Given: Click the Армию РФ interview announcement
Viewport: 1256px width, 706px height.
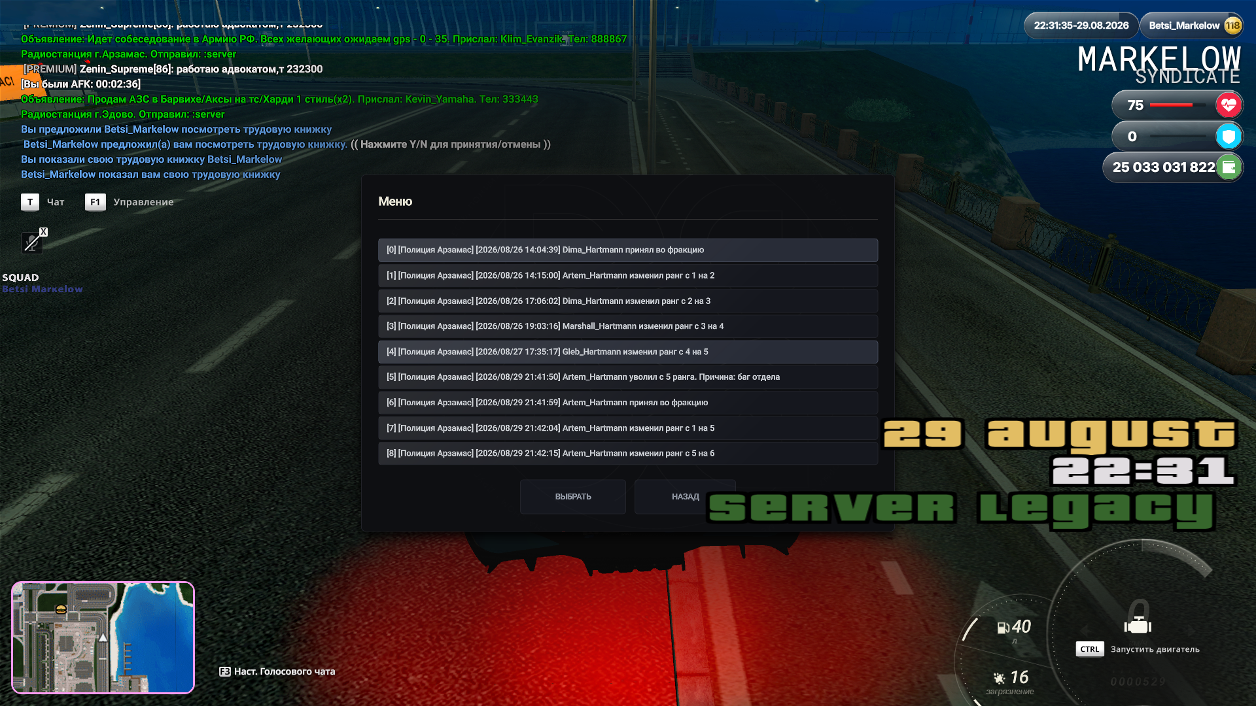Looking at the screenshot, I should (324, 39).
